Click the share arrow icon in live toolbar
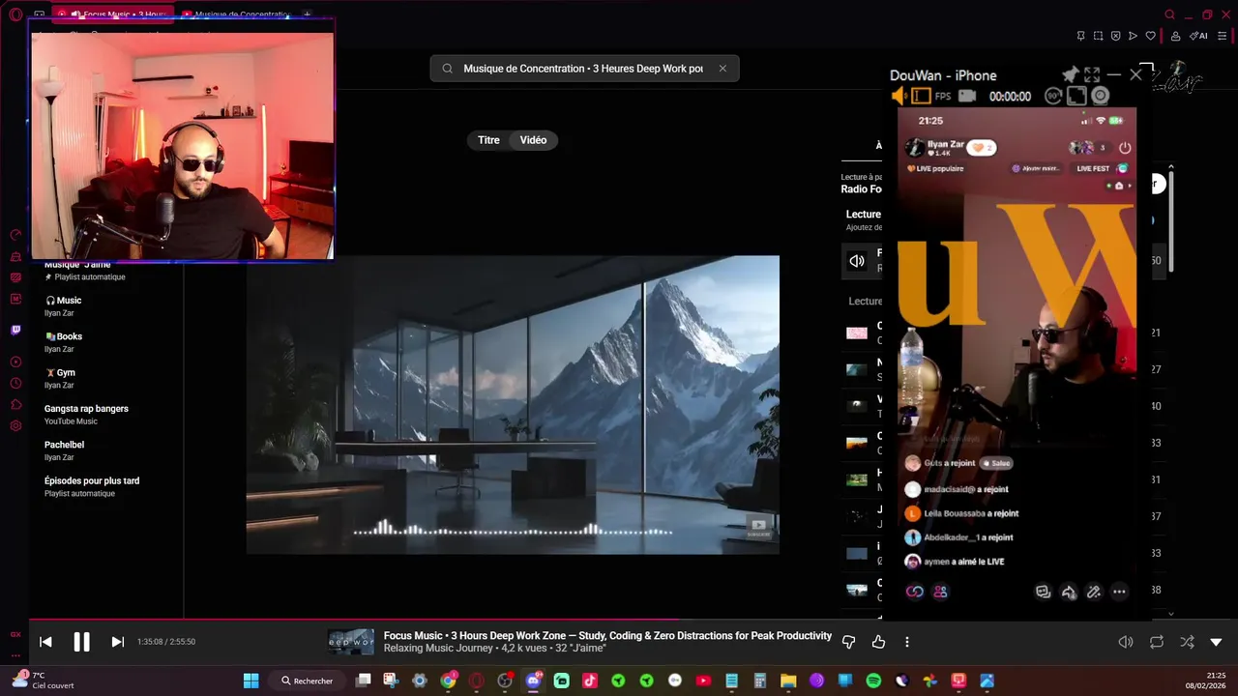 (1069, 592)
